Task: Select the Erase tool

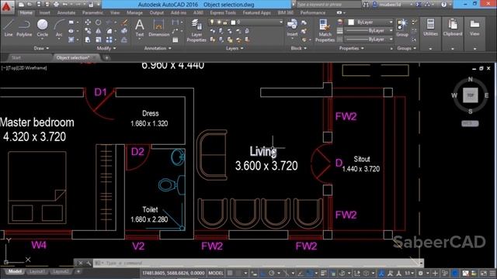Action: (124, 22)
